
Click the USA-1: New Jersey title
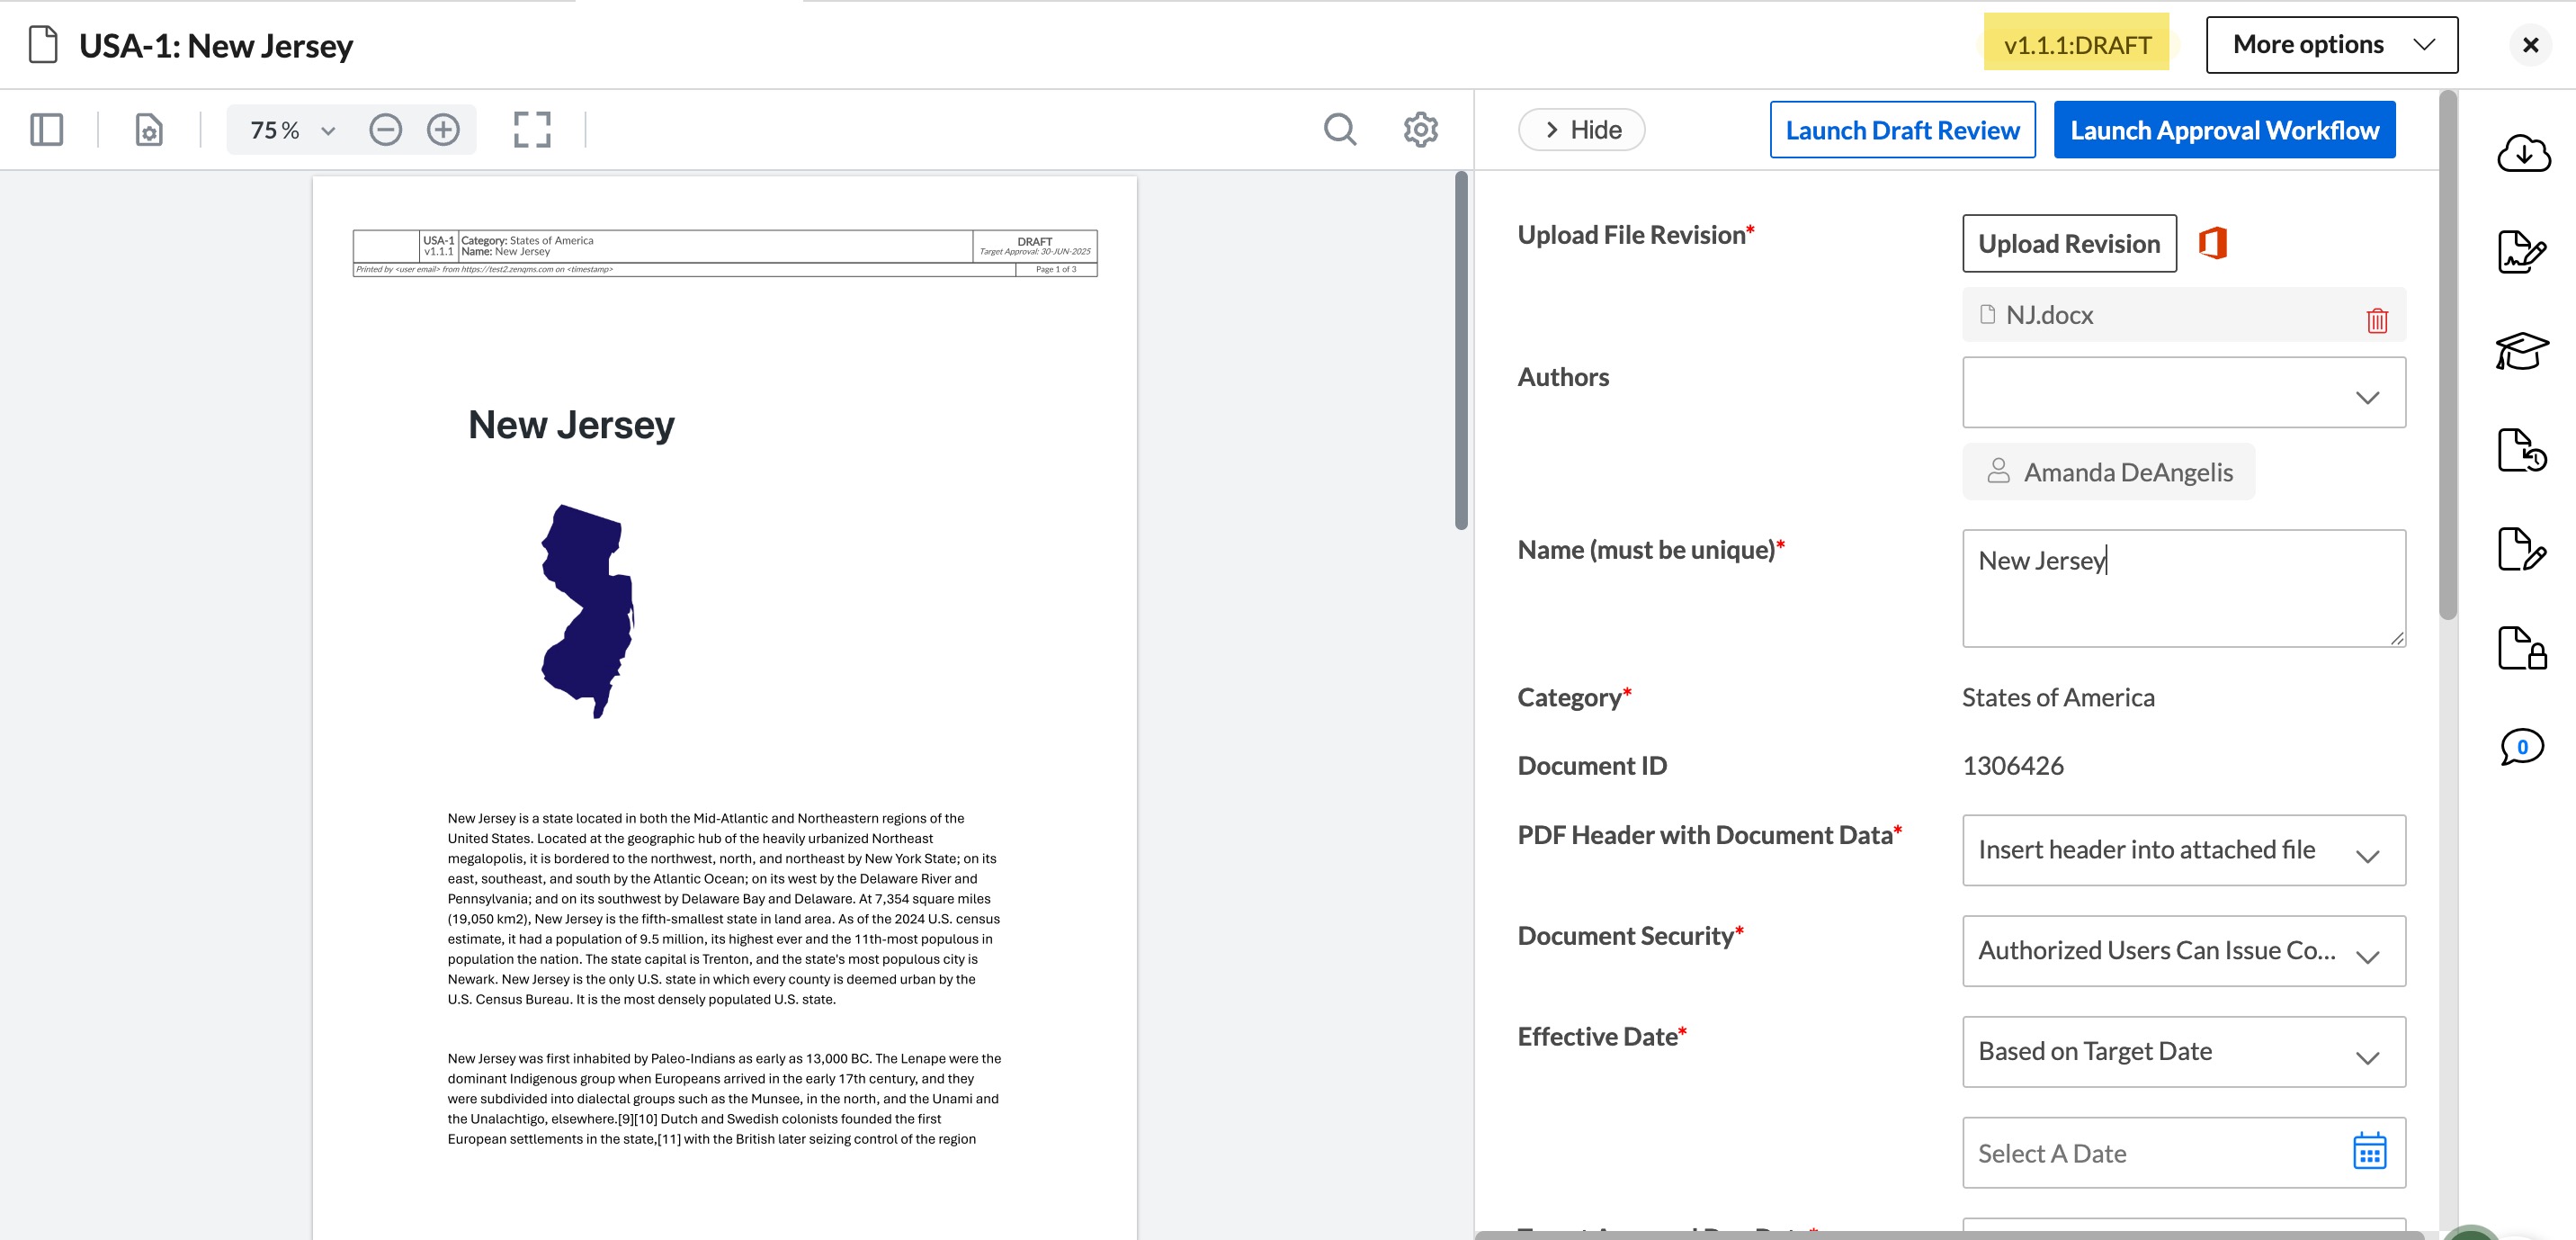216,46
